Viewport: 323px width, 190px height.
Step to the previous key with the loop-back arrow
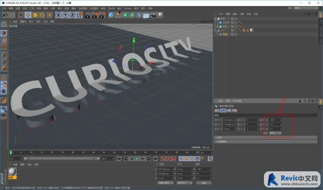pyautogui.click(x=126, y=159)
